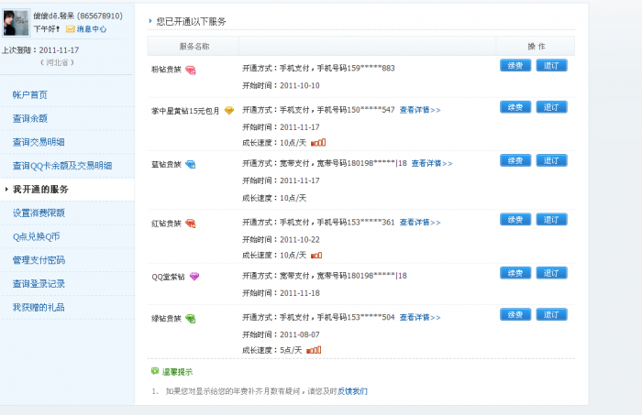Click the user avatar photo
Viewport: 642px width, 415px height.
click(x=16, y=23)
